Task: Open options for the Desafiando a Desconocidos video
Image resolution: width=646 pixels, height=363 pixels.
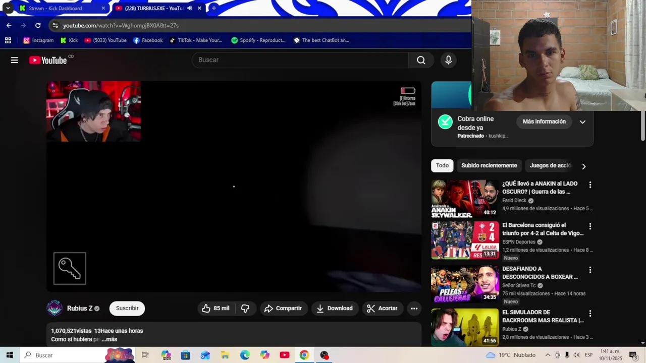Action: 590,270
